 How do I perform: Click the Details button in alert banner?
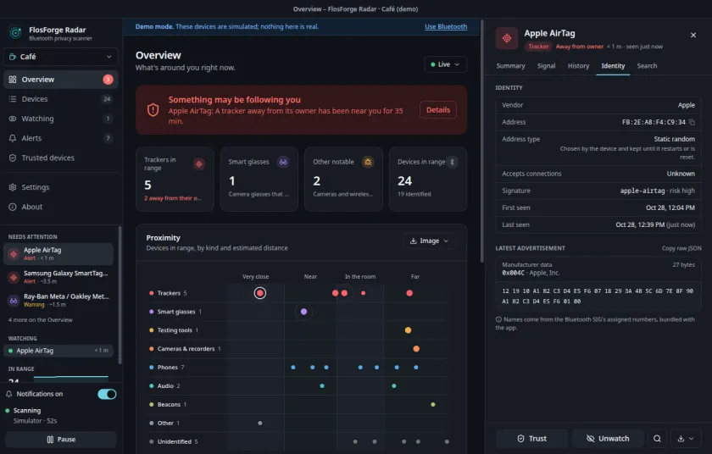[438, 110]
